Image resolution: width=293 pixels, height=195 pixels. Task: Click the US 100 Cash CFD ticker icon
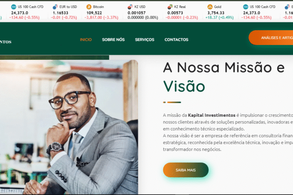pos(14,7)
